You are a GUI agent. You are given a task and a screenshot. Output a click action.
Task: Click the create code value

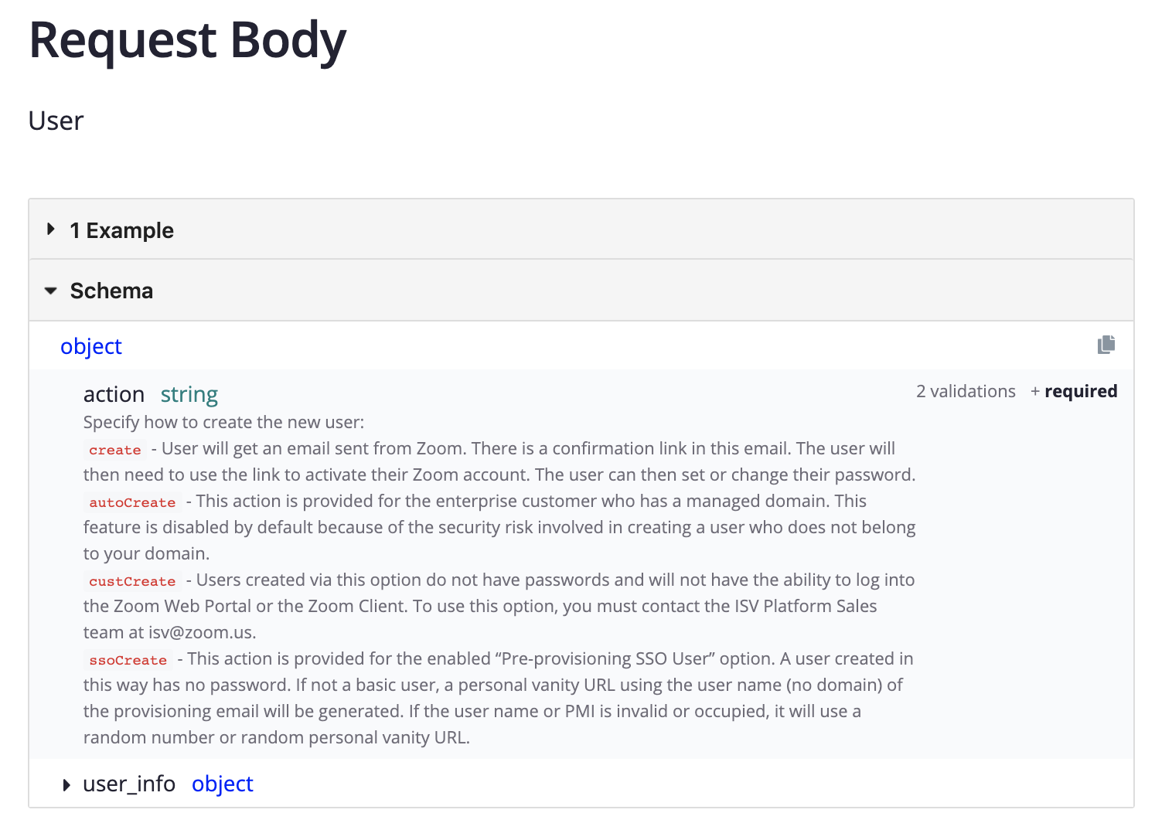[x=114, y=450]
